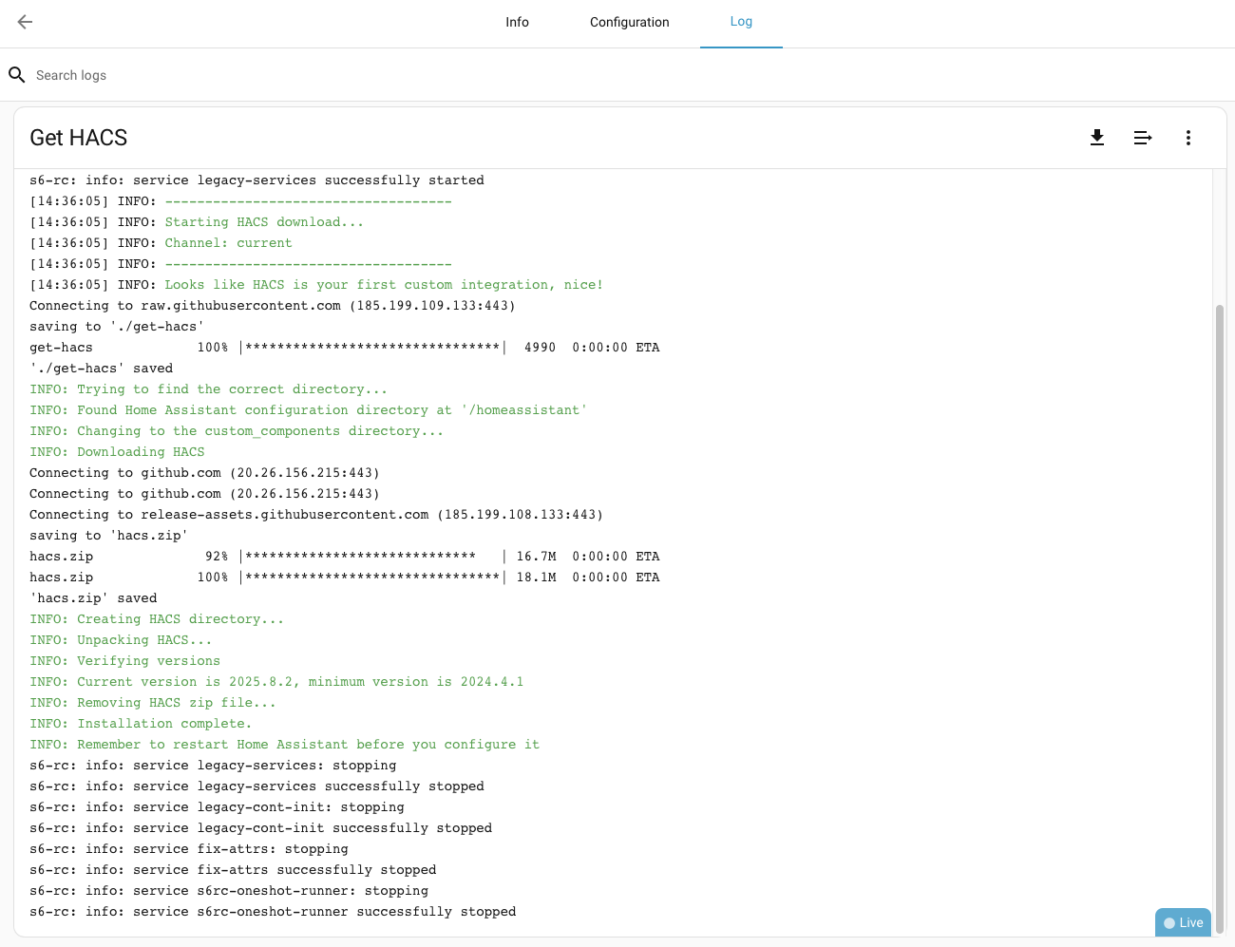Viewport: 1235px width, 947px height.
Task: Click 'Creating HACS directory...' line
Action: click(157, 619)
